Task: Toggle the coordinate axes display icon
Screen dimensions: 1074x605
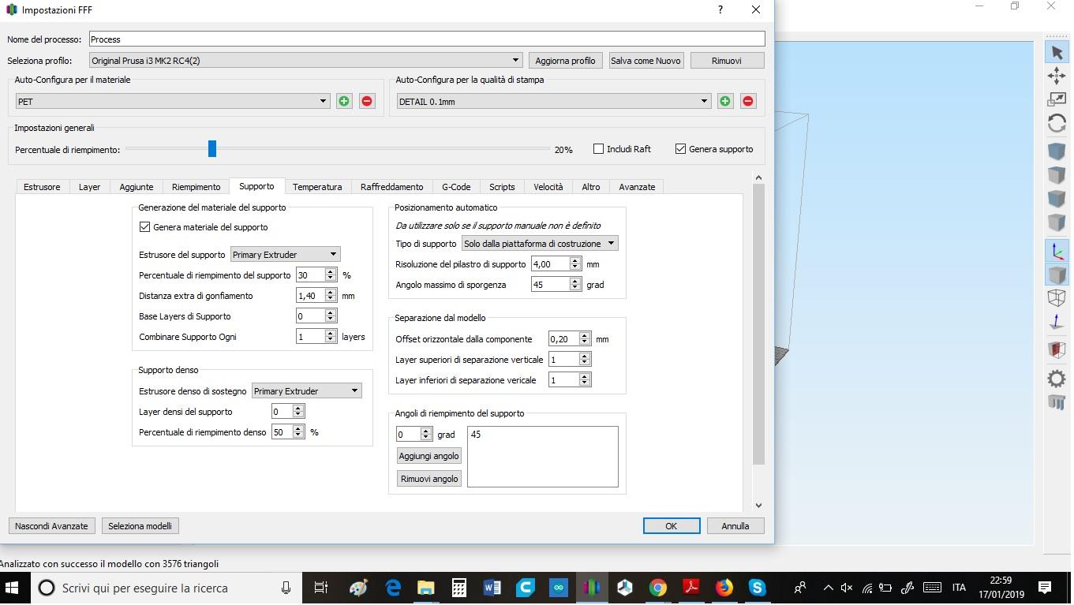Action: [1057, 251]
